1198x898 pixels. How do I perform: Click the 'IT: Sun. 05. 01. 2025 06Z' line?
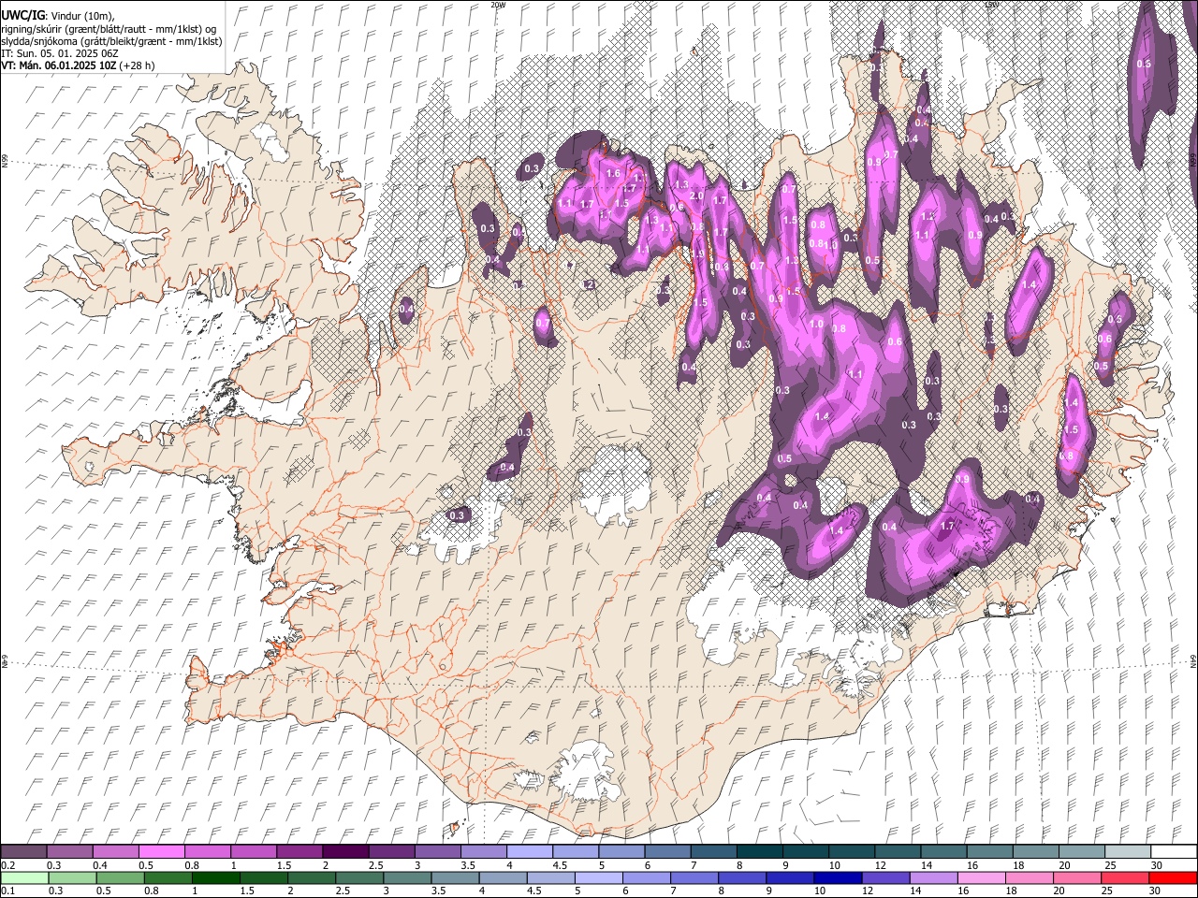[x=60, y=53]
